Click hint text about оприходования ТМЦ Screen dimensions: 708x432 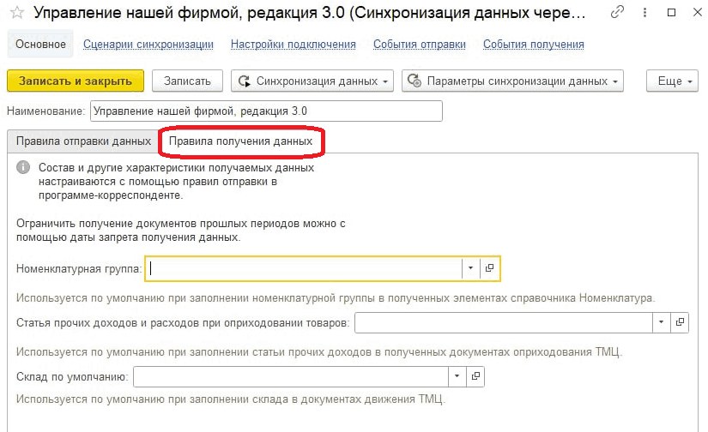319,352
